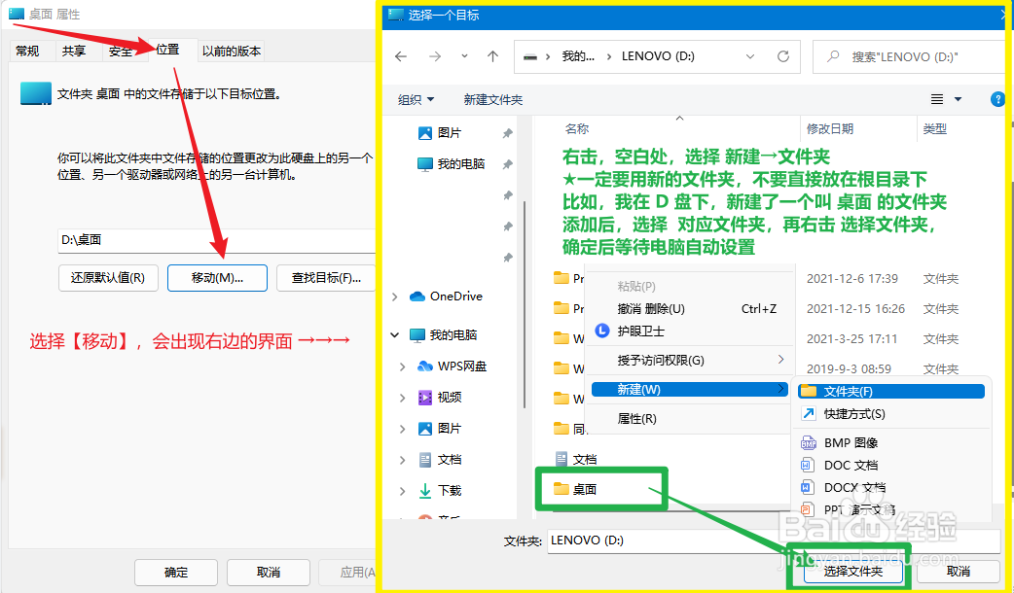Screen dimensions: 1014x593
Task: Open the address bar dropdown chevron
Action: point(748,55)
